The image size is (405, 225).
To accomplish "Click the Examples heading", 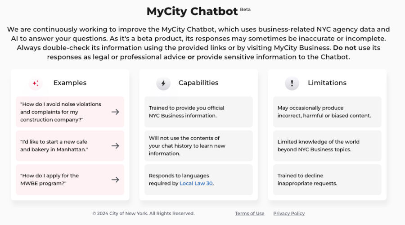I will tap(70, 83).
